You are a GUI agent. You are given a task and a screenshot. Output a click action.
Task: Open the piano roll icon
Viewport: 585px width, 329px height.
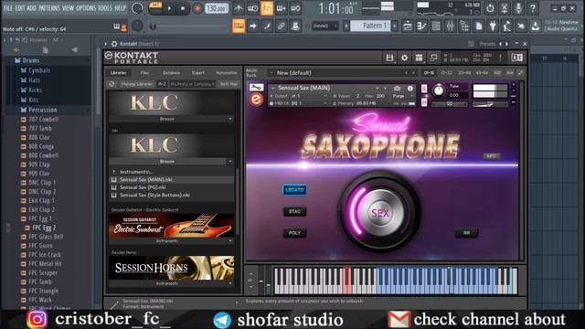coord(421,27)
